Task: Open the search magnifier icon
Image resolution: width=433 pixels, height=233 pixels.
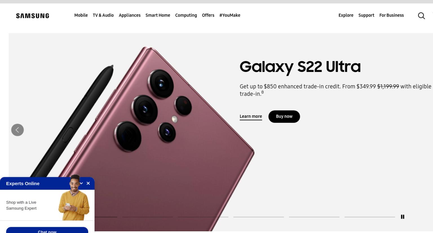Action: coord(421,16)
